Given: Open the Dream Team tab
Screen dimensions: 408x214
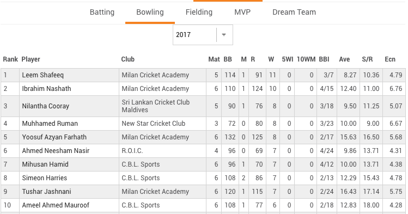Looking at the screenshot, I should 294,12.
